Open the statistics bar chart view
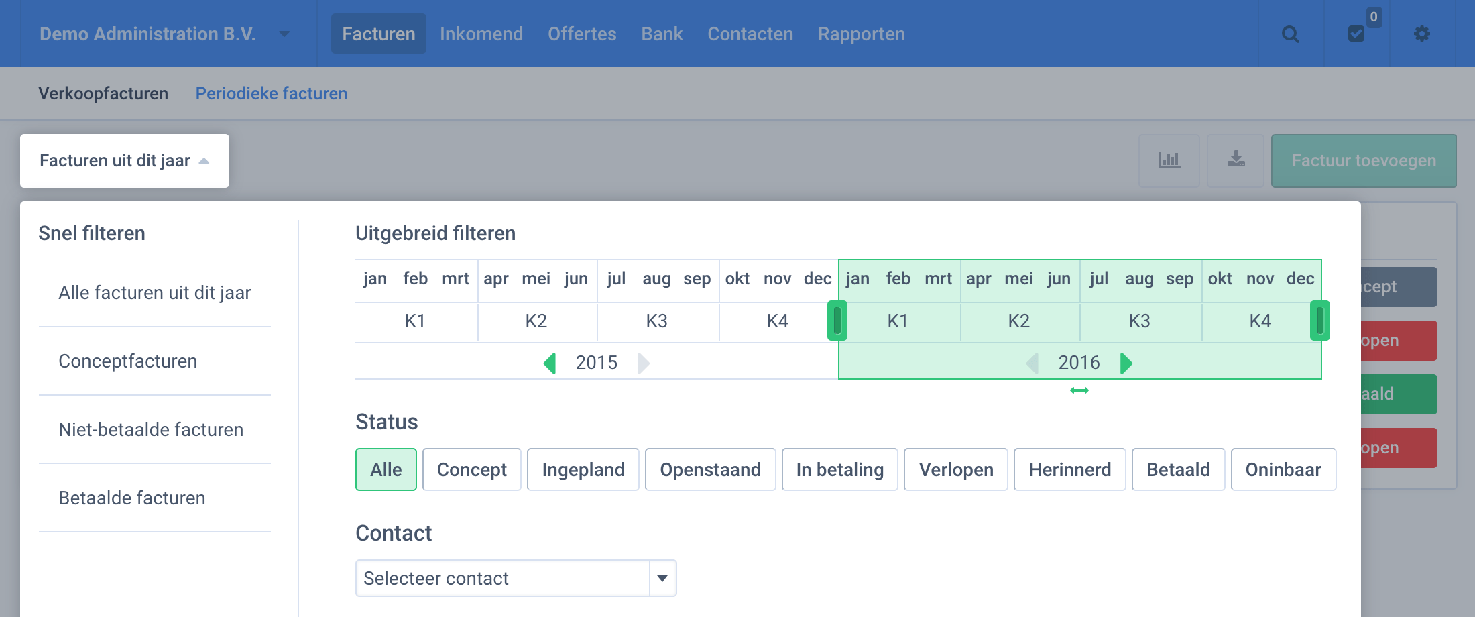The image size is (1475, 617). click(x=1169, y=160)
